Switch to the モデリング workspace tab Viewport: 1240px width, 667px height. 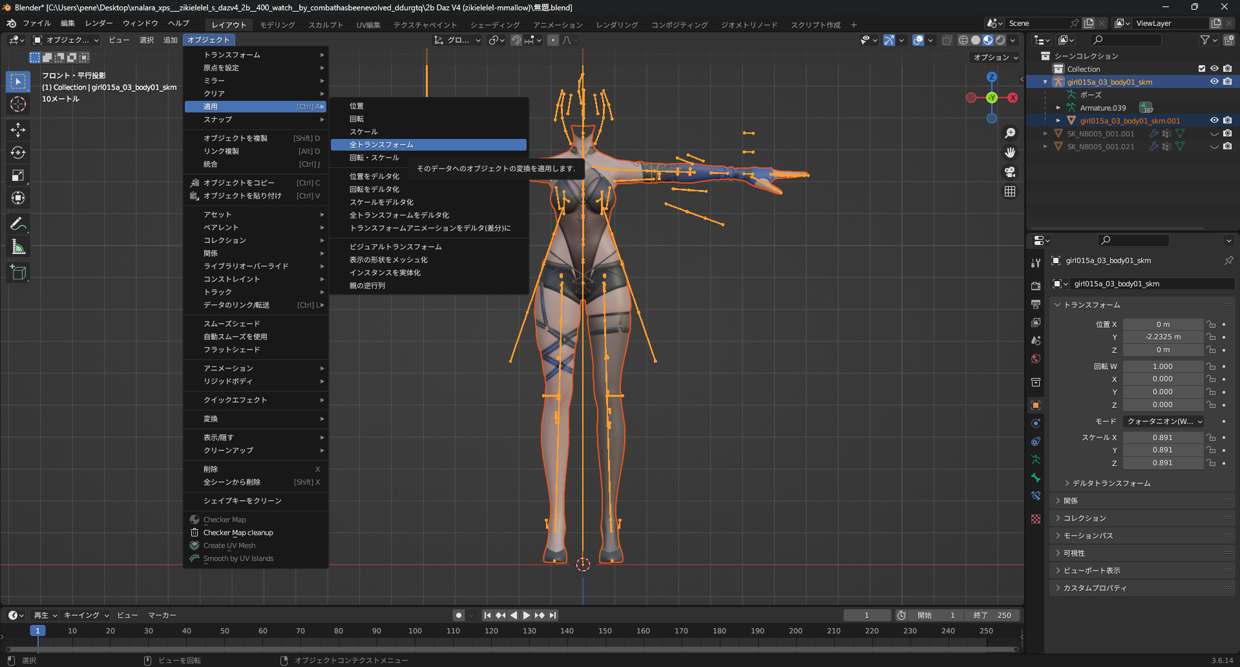click(x=277, y=25)
